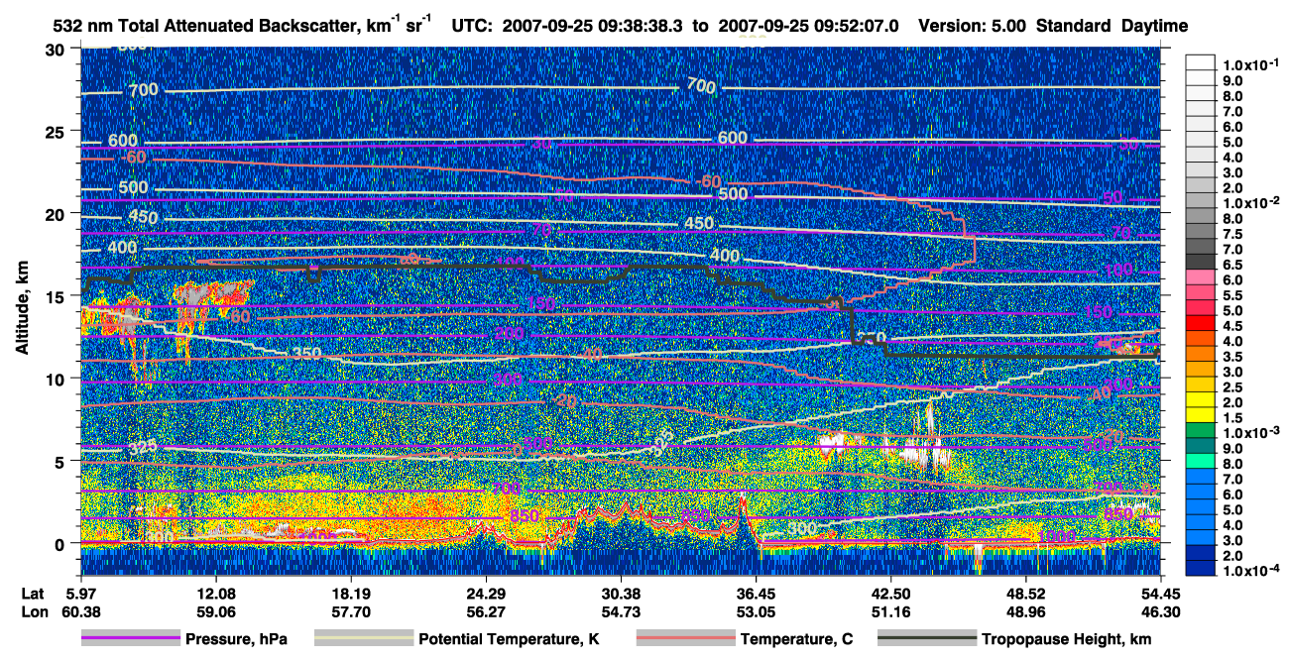Click longitude value '54.73'
The height and width of the screenshot is (661, 1289).
[x=620, y=611]
